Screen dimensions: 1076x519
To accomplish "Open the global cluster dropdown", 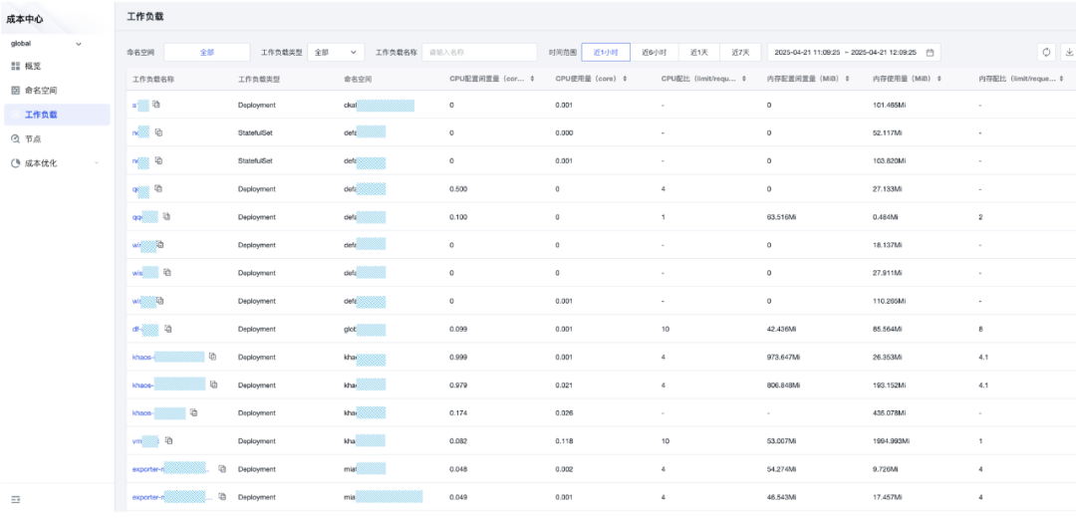I will (x=46, y=44).
